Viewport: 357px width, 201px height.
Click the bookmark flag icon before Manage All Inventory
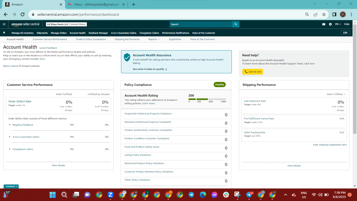pos(4,33)
